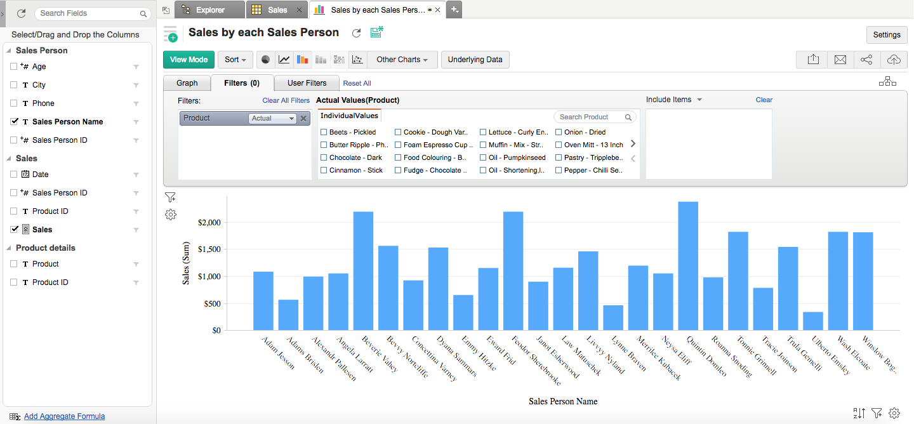Screen dimensions: 914x424
Task: Switch to the Line chart icon
Action: click(x=284, y=59)
